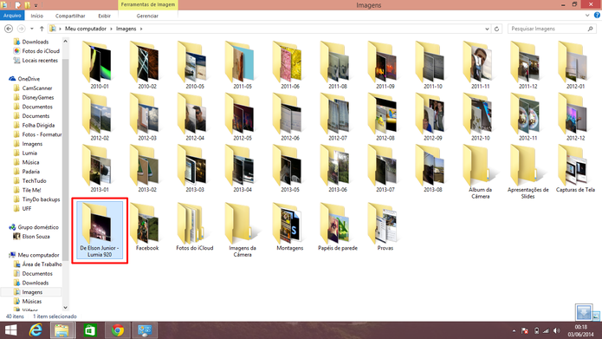Click the Back navigation arrow
The width and height of the screenshot is (602, 339).
coord(9,29)
